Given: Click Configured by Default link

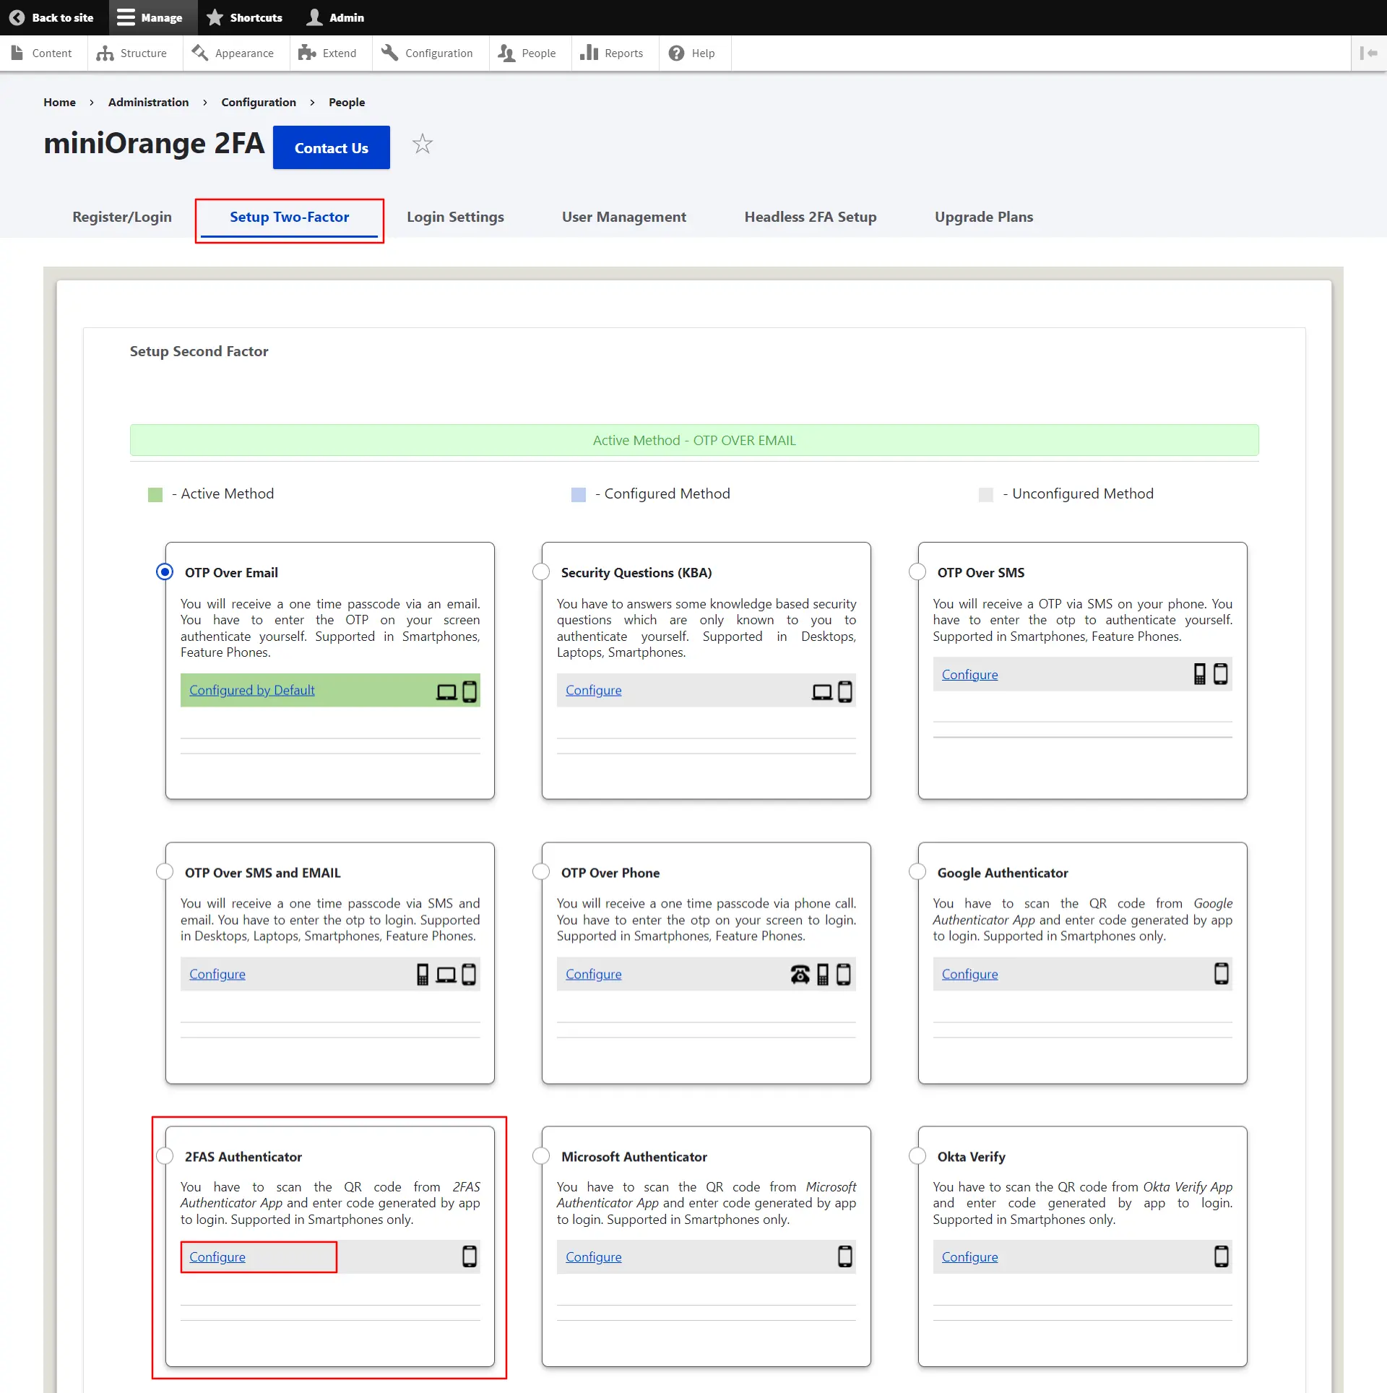Looking at the screenshot, I should [252, 690].
